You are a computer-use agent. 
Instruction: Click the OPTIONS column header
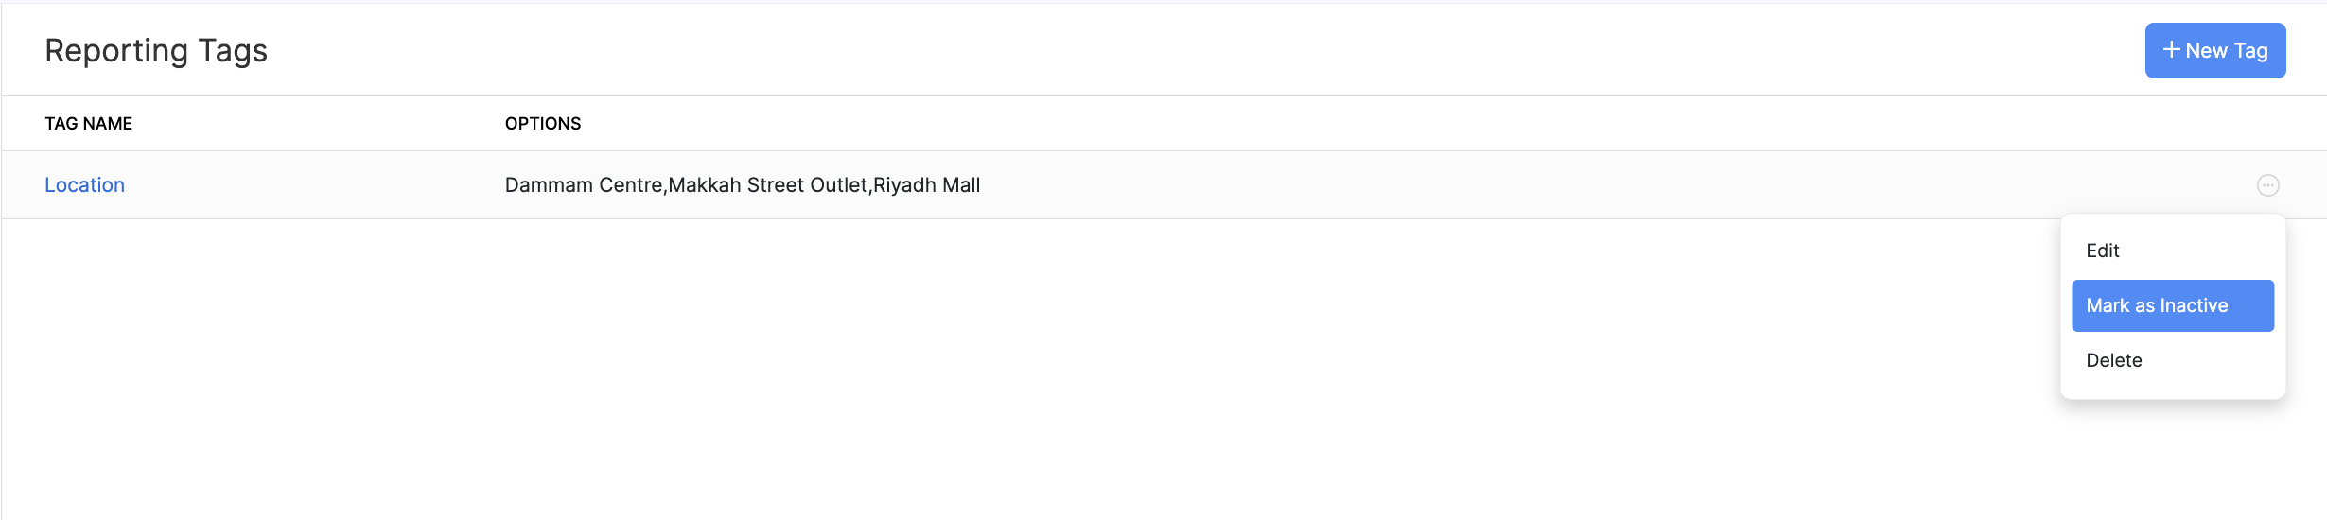click(x=543, y=124)
